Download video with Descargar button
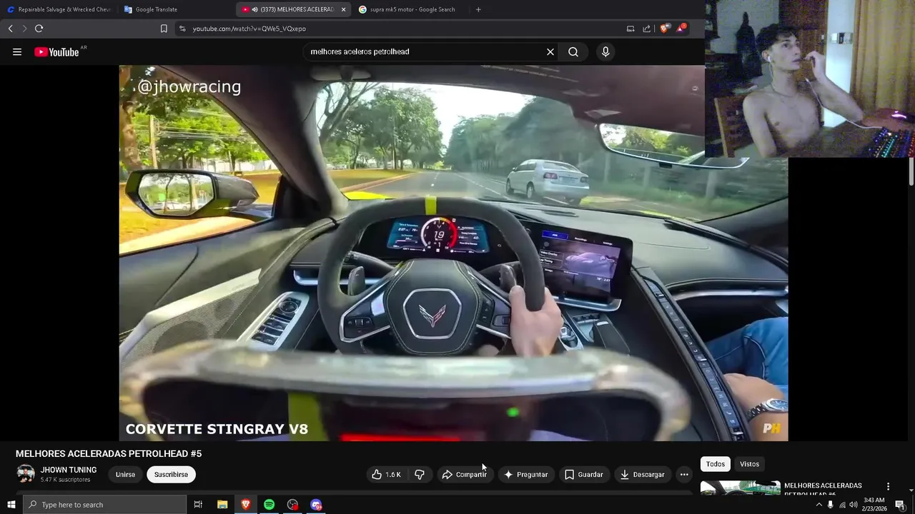The width and height of the screenshot is (915, 514). [x=642, y=474]
